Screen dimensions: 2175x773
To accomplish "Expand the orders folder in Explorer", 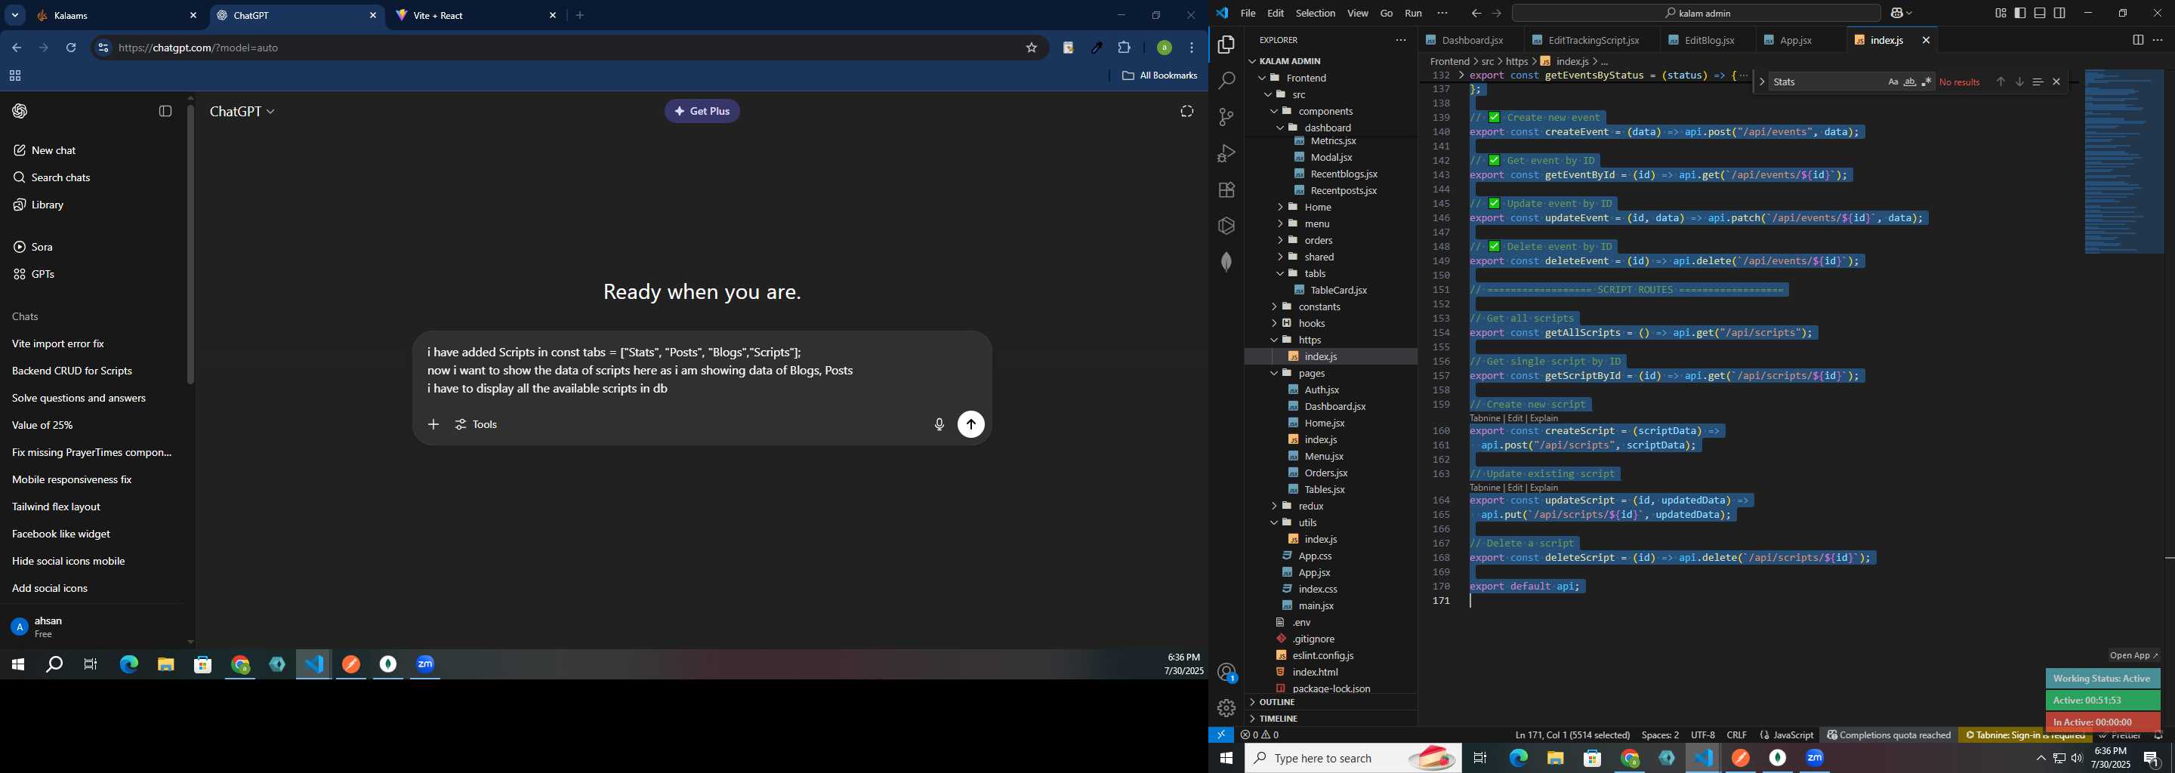I will (1331, 241).
